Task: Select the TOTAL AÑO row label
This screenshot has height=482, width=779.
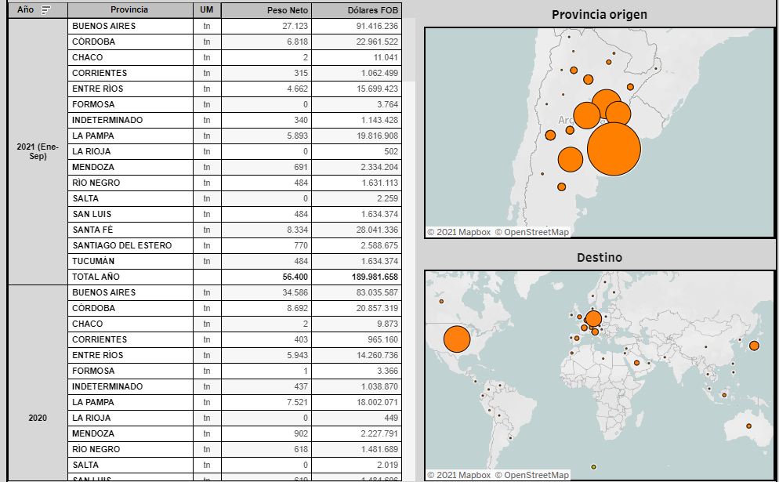Action: (x=98, y=277)
